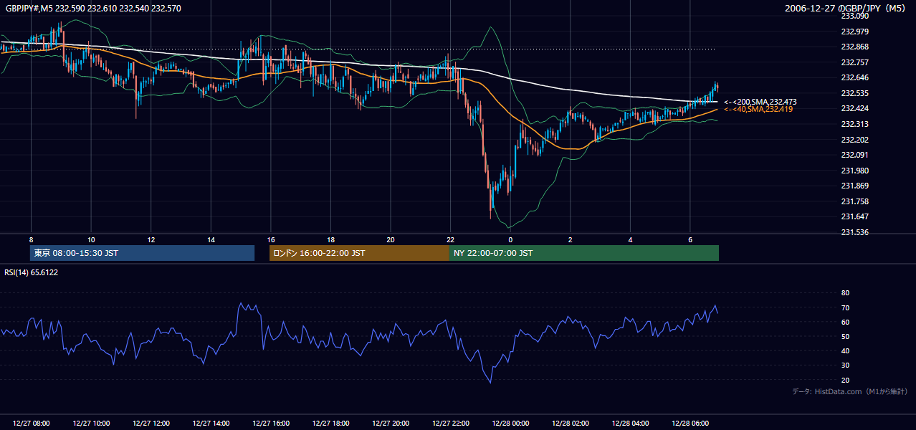Click the RSI(14) 65.6122 indicator label
The height and width of the screenshot is (430, 916).
point(32,272)
